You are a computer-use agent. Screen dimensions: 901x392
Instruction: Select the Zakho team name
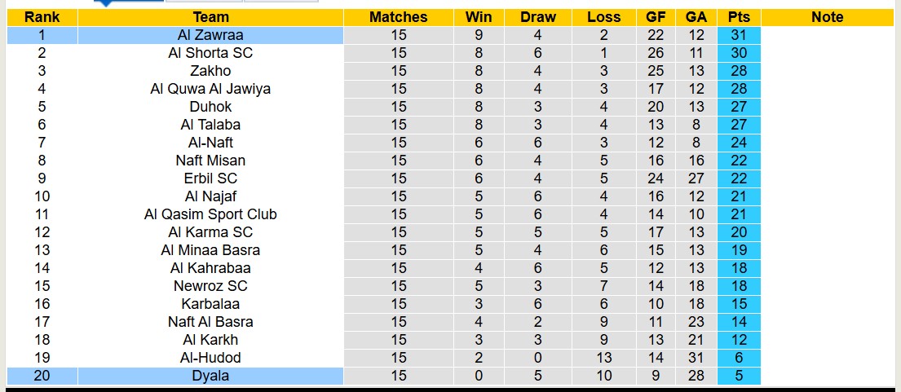pos(210,71)
